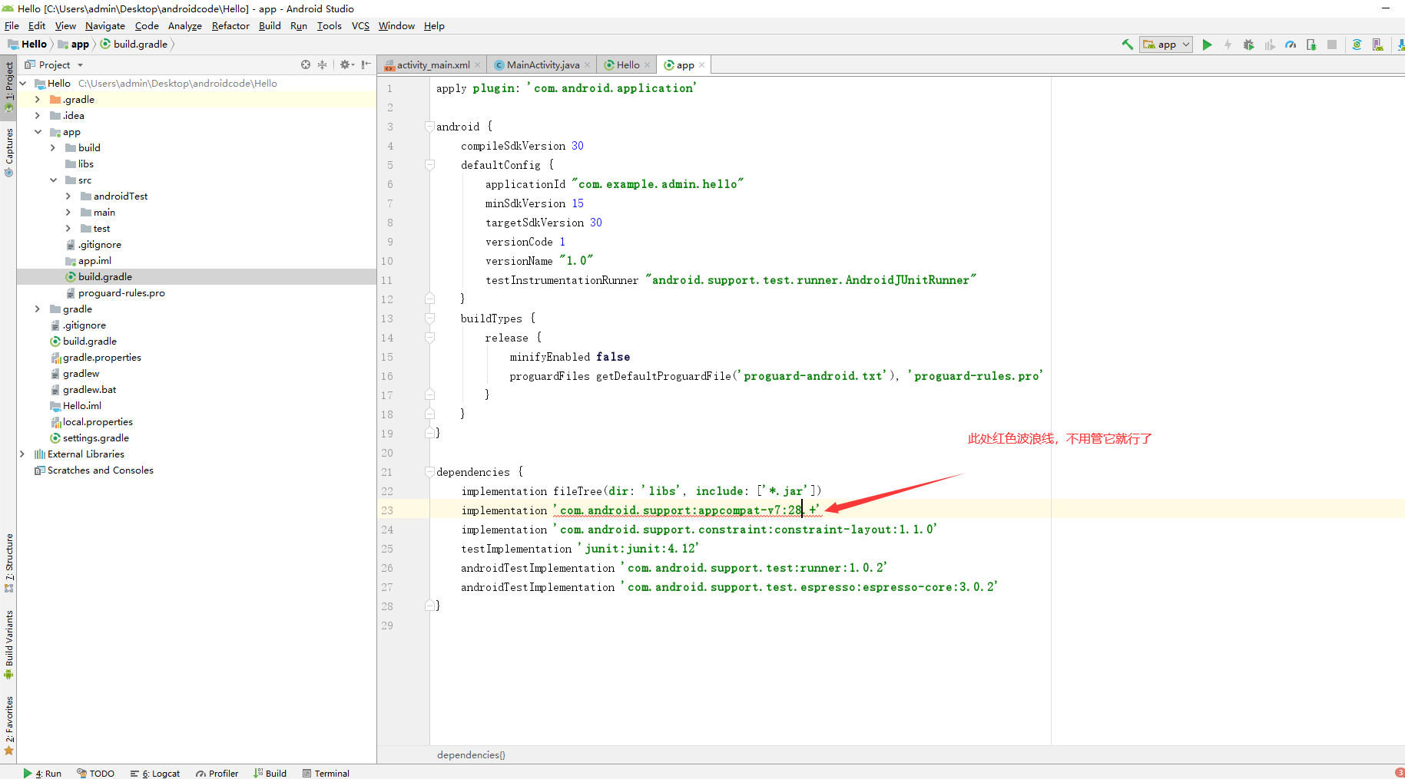Expand the .gradle folder
This screenshot has width=1405, height=779.
tap(38, 99)
